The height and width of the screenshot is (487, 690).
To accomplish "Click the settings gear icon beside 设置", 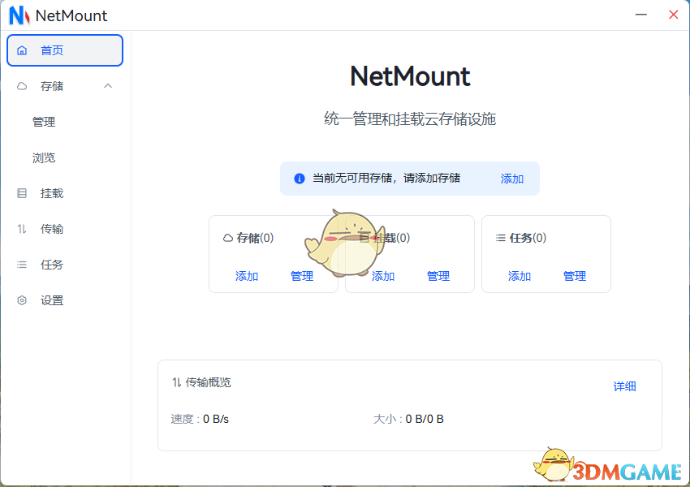I will point(22,300).
